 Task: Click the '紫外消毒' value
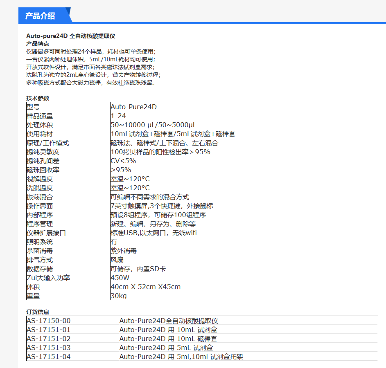pyautogui.click(x=124, y=251)
